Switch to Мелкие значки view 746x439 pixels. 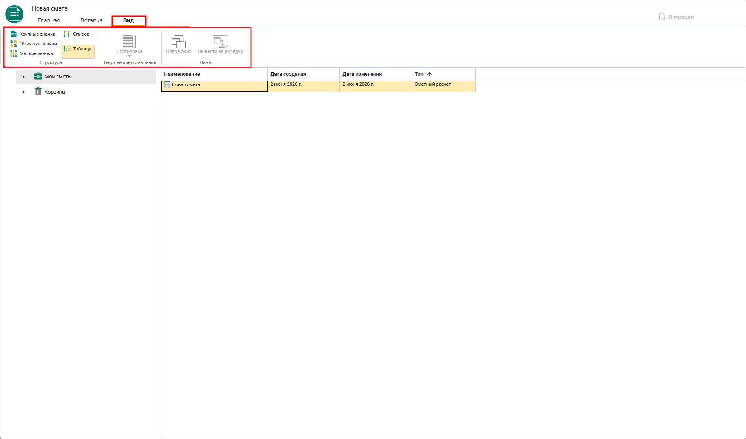point(32,53)
